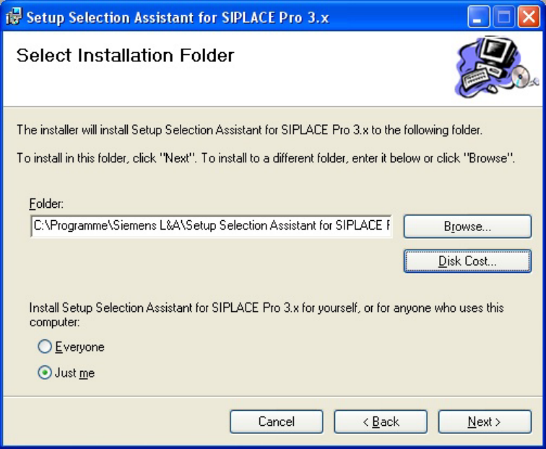
Task: Select the Just me radio button
Action: (x=45, y=372)
